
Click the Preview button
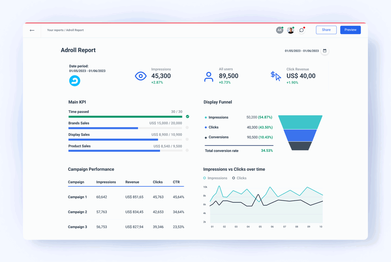[x=350, y=30]
